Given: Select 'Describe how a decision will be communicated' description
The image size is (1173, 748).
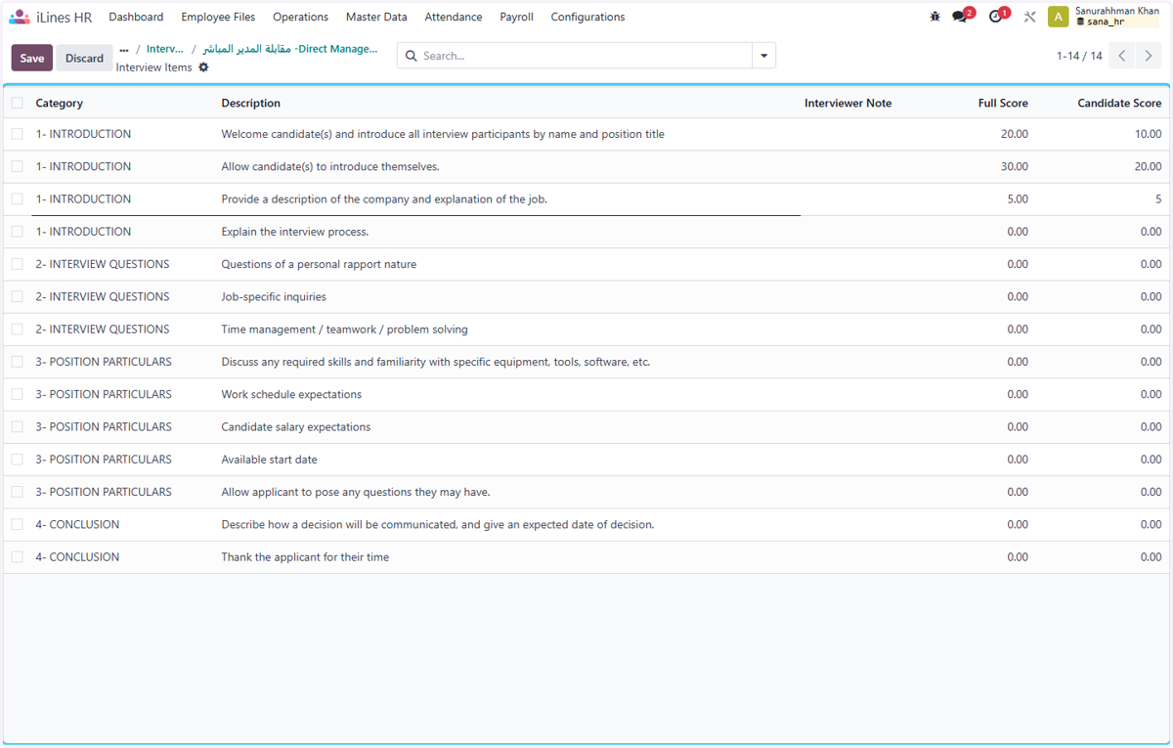Looking at the screenshot, I should [438, 525].
